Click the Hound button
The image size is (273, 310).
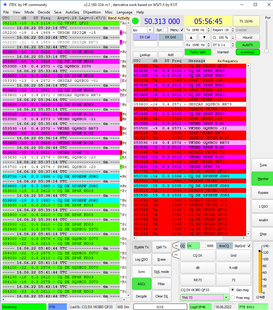(x=248, y=37)
